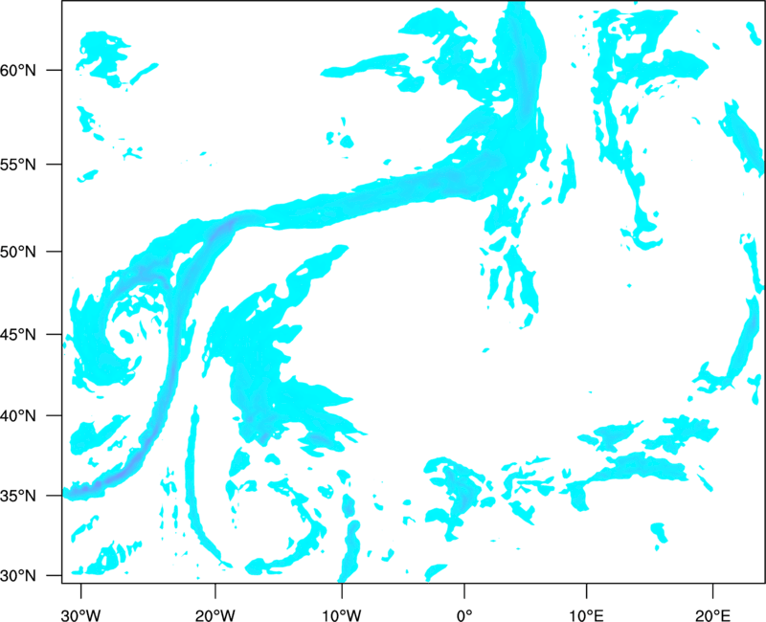Click the tick mark above 20°E
This screenshot has height=622, width=766.
pyautogui.click(x=712, y=590)
